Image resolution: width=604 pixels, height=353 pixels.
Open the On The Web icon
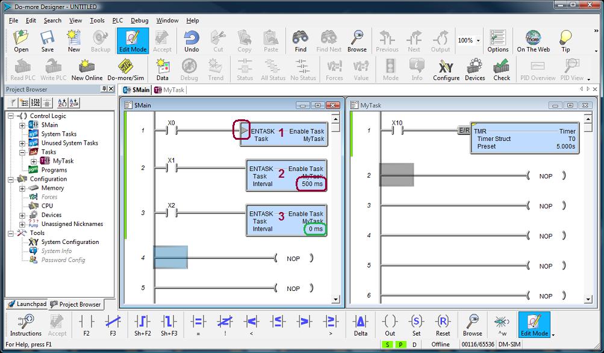click(x=533, y=41)
